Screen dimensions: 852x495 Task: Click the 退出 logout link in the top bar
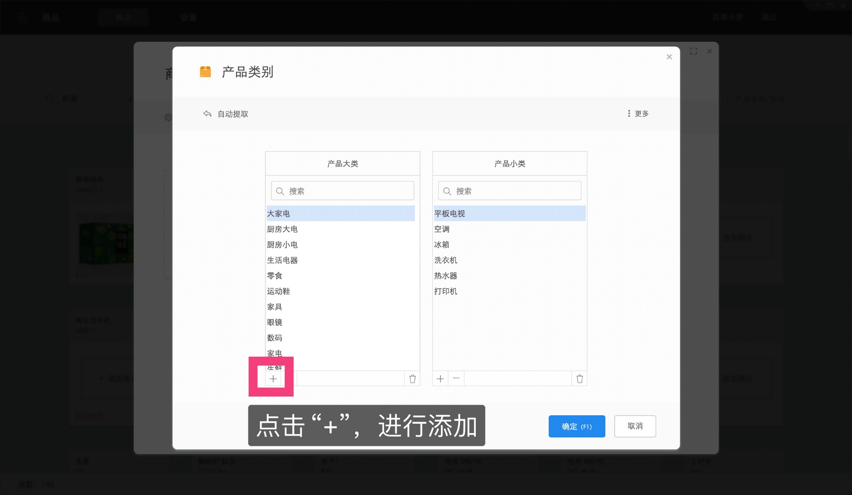click(769, 17)
